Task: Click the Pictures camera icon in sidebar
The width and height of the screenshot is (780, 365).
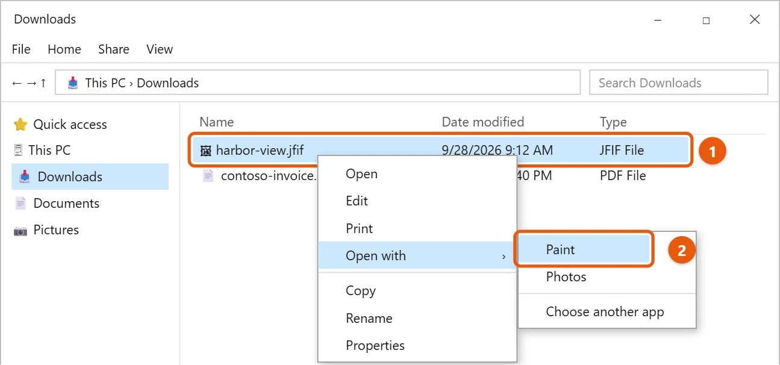Action: tap(20, 230)
